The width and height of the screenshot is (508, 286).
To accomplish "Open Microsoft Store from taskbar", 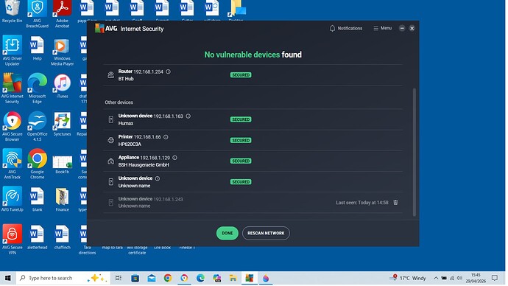I will 135,278.
